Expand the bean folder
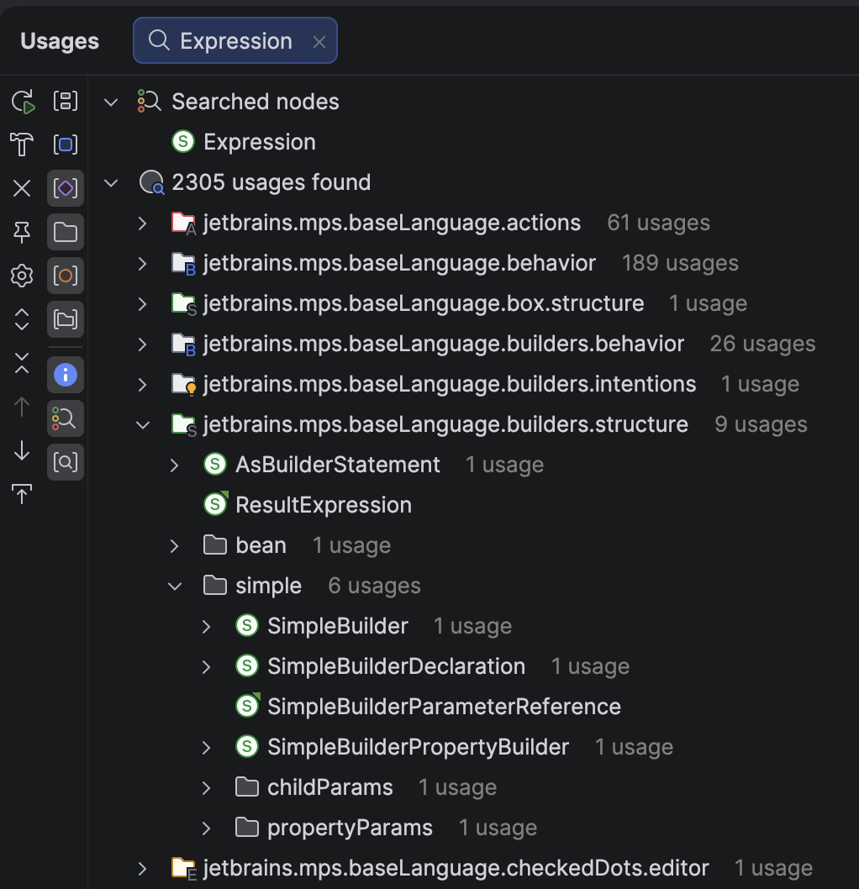The width and height of the screenshot is (859, 889). [x=175, y=546]
